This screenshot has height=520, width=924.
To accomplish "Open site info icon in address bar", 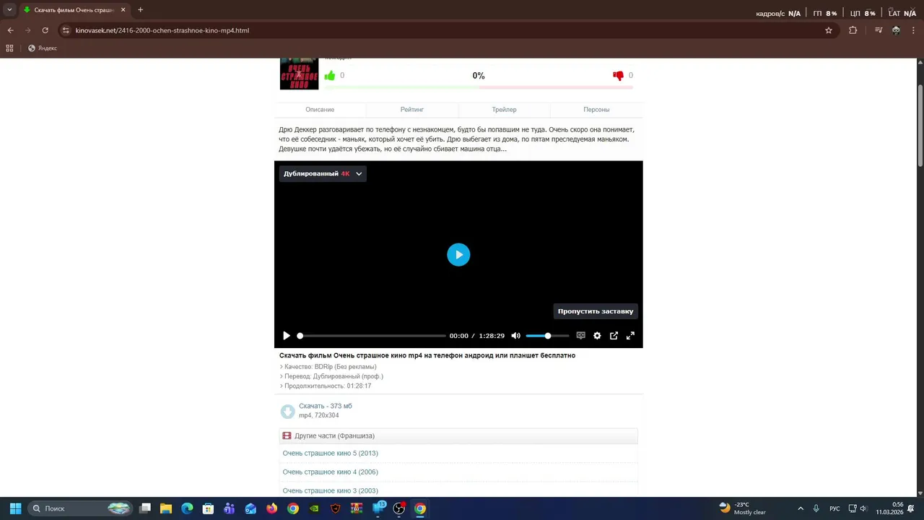I will 66,30.
